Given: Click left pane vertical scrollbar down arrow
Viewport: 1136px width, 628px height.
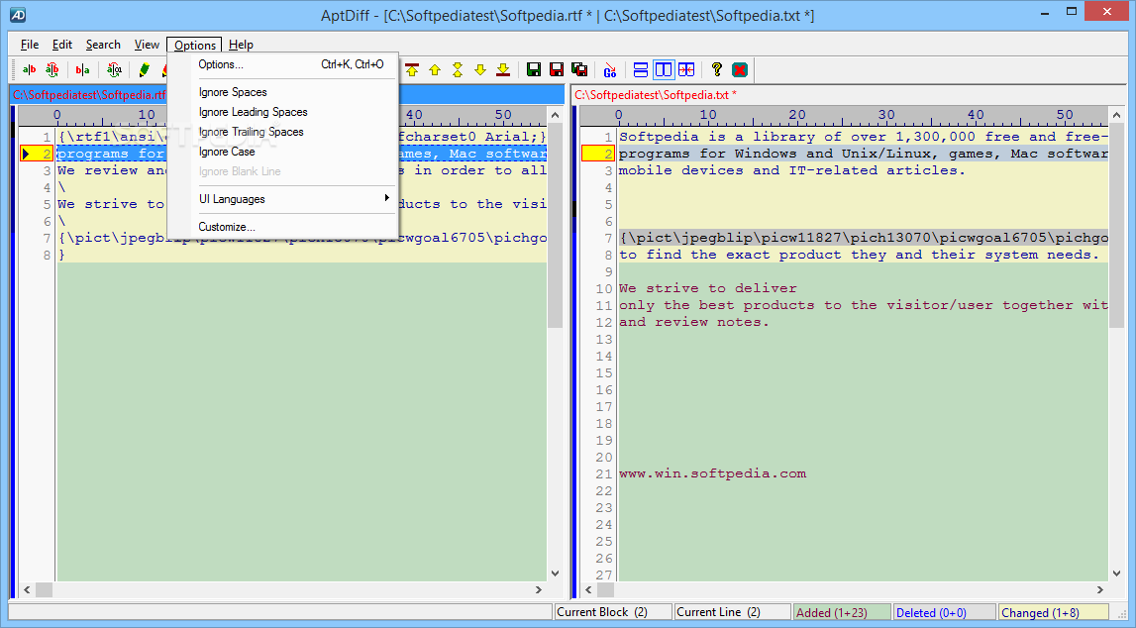Looking at the screenshot, I should point(555,573).
